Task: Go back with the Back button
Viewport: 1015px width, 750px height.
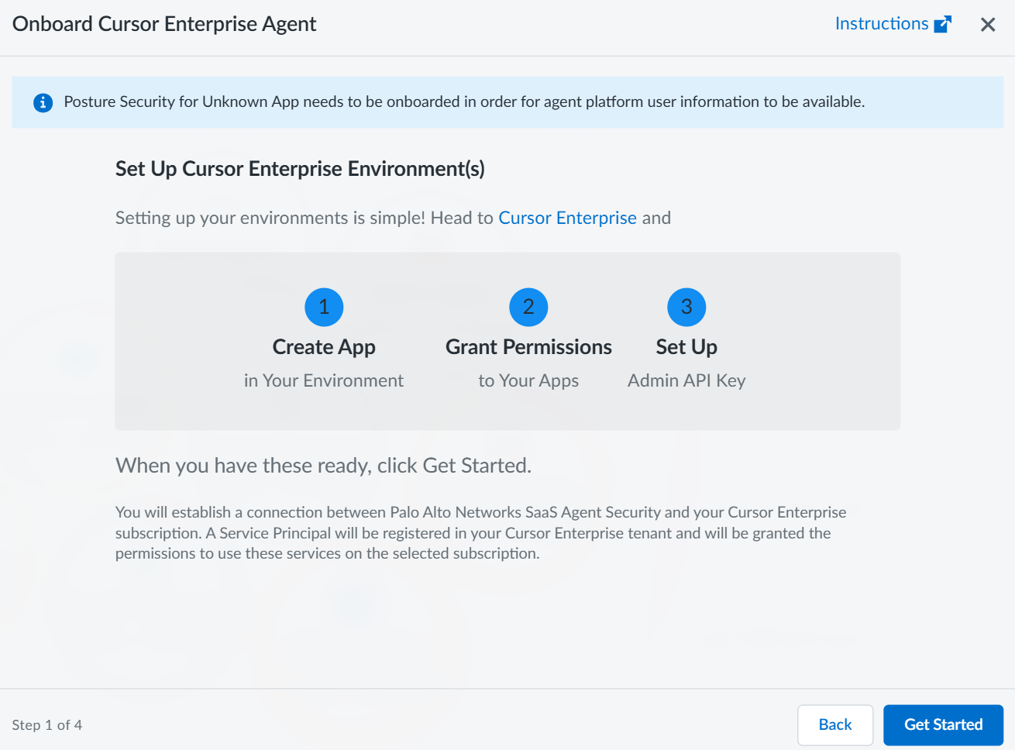Action: coord(835,724)
